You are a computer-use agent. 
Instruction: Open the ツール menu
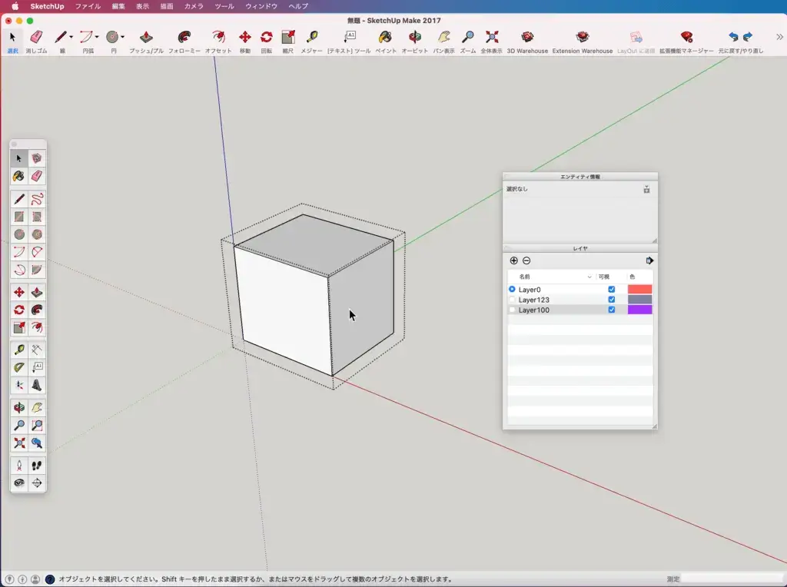pos(224,6)
